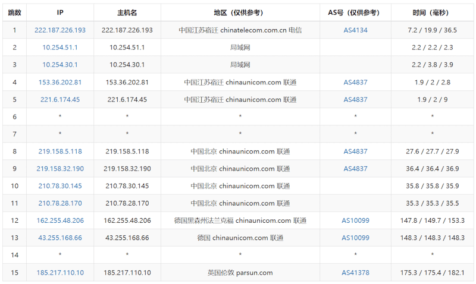Open IP link 43.255.168.66

pos(60,238)
